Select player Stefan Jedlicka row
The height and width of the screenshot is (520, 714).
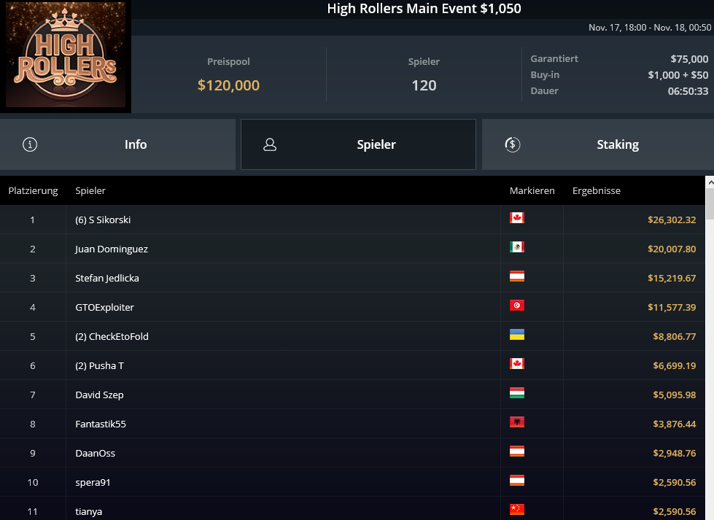click(352, 278)
